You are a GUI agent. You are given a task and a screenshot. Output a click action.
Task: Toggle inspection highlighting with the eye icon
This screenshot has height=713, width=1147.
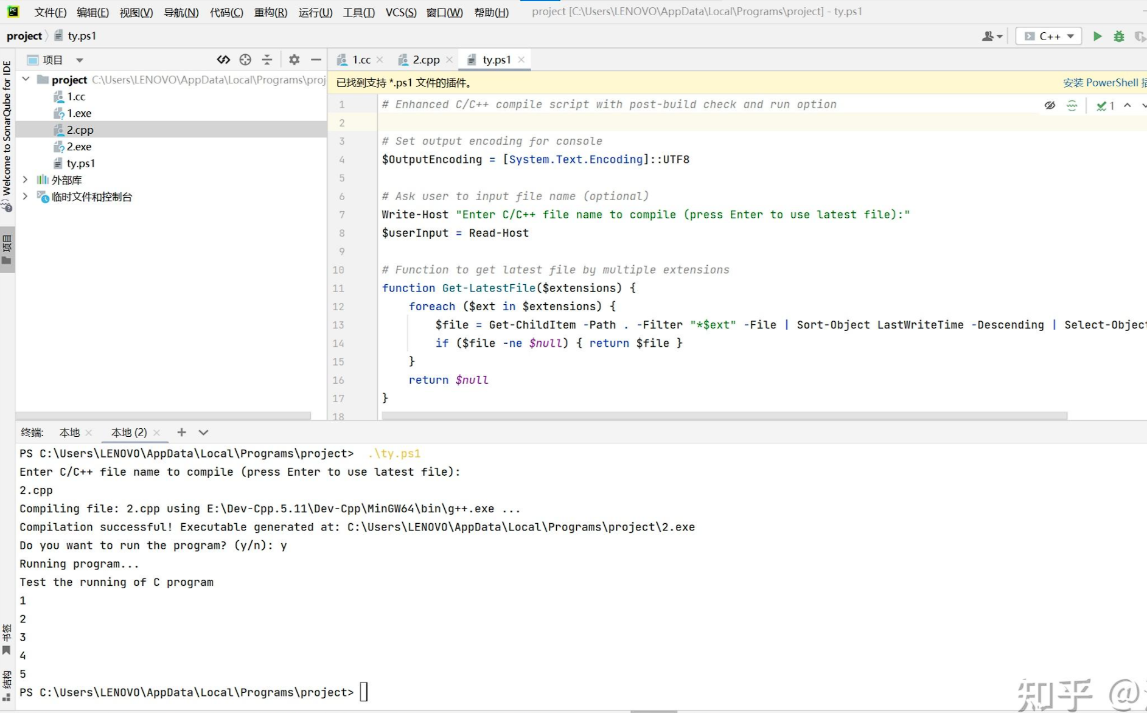(x=1050, y=105)
